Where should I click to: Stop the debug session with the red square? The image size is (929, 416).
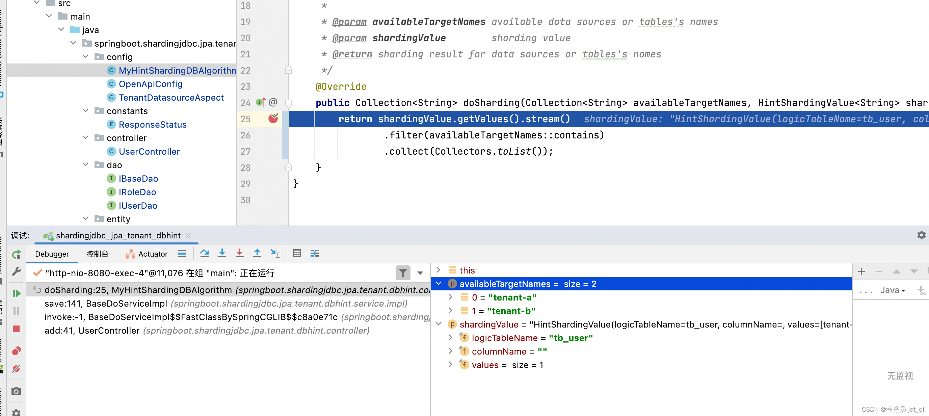[x=16, y=329]
